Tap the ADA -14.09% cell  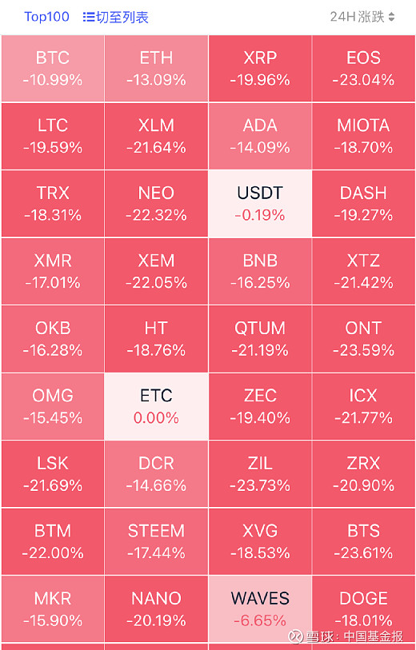pyautogui.click(x=260, y=136)
